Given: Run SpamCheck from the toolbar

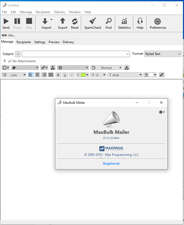Looking at the screenshot, I should click(93, 23).
